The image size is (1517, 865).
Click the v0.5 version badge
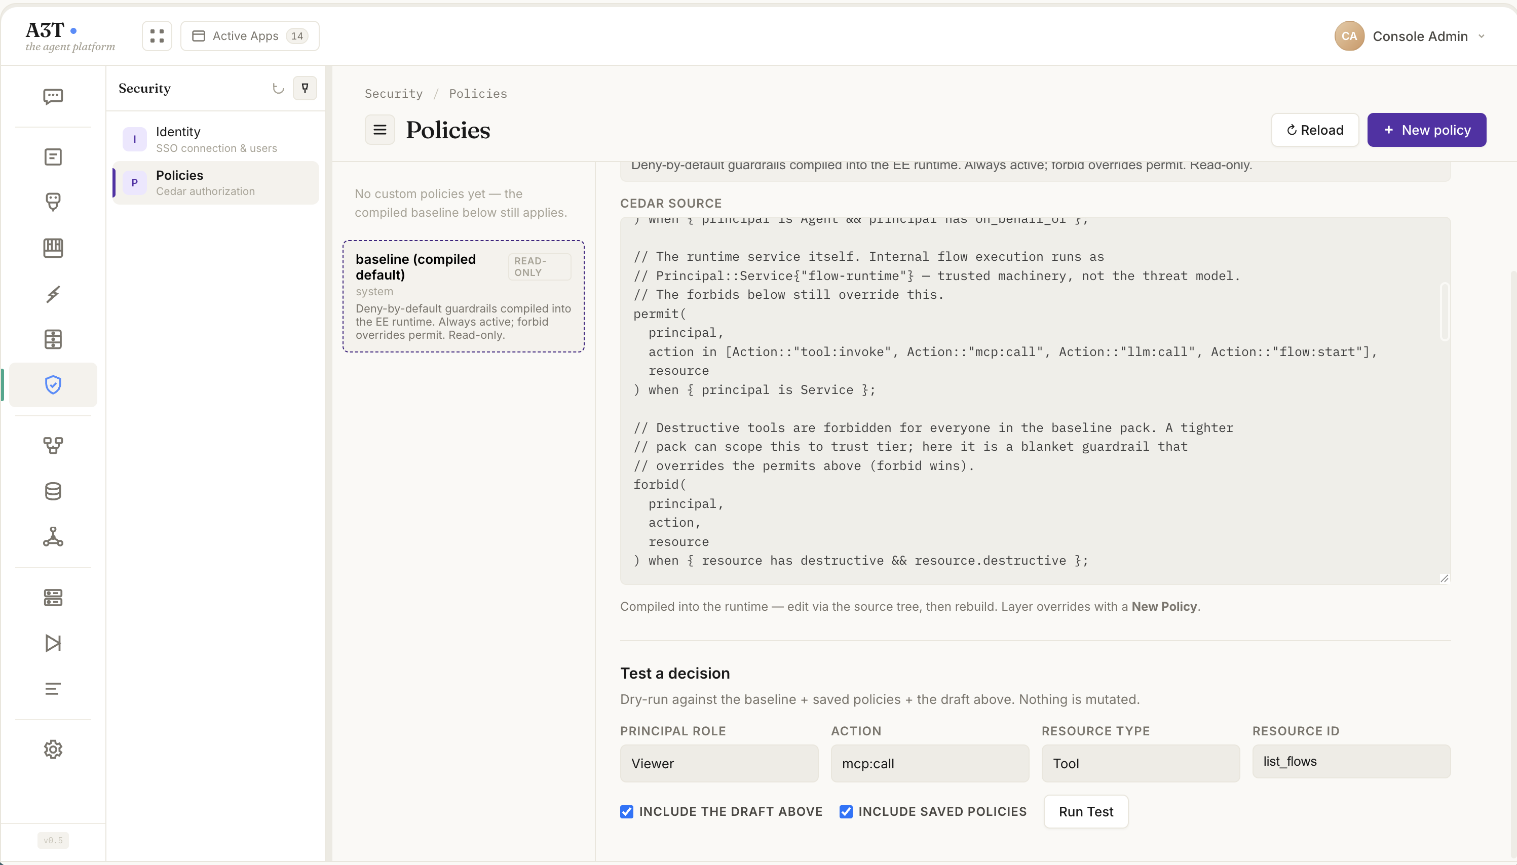point(53,840)
